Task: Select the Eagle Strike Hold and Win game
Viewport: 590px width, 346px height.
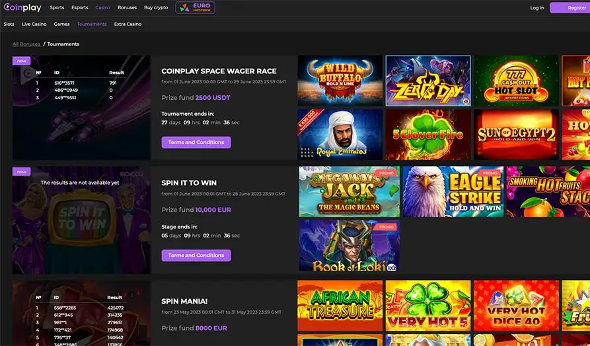Action: point(453,191)
